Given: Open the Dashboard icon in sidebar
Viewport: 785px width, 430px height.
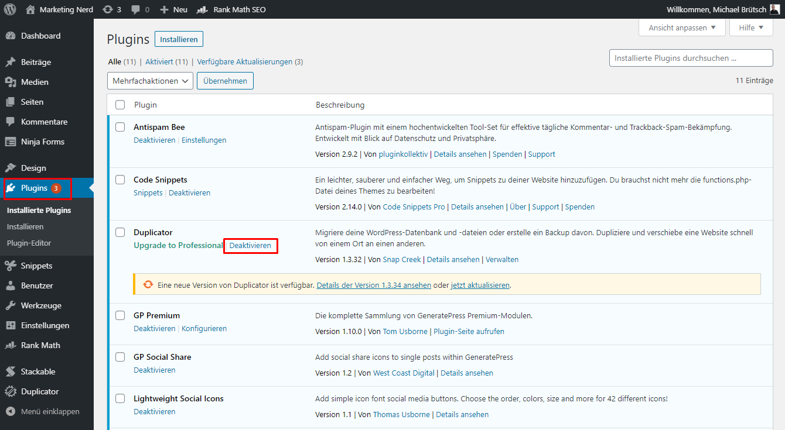Looking at the screenshot, I should coord(11,36).
